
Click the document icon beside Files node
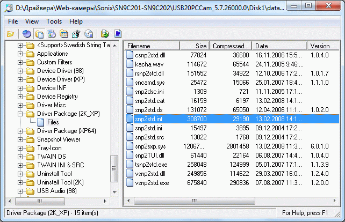40,122
